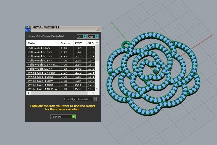Image resolution: width=217 pixels, height=145 pixels.
Task: Click the pendant's bail loop ring
Action: coord(126,44)
